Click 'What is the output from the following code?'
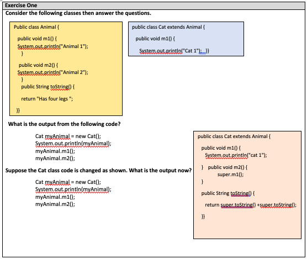This screenshot has height=259, width=307. [64, 124]
